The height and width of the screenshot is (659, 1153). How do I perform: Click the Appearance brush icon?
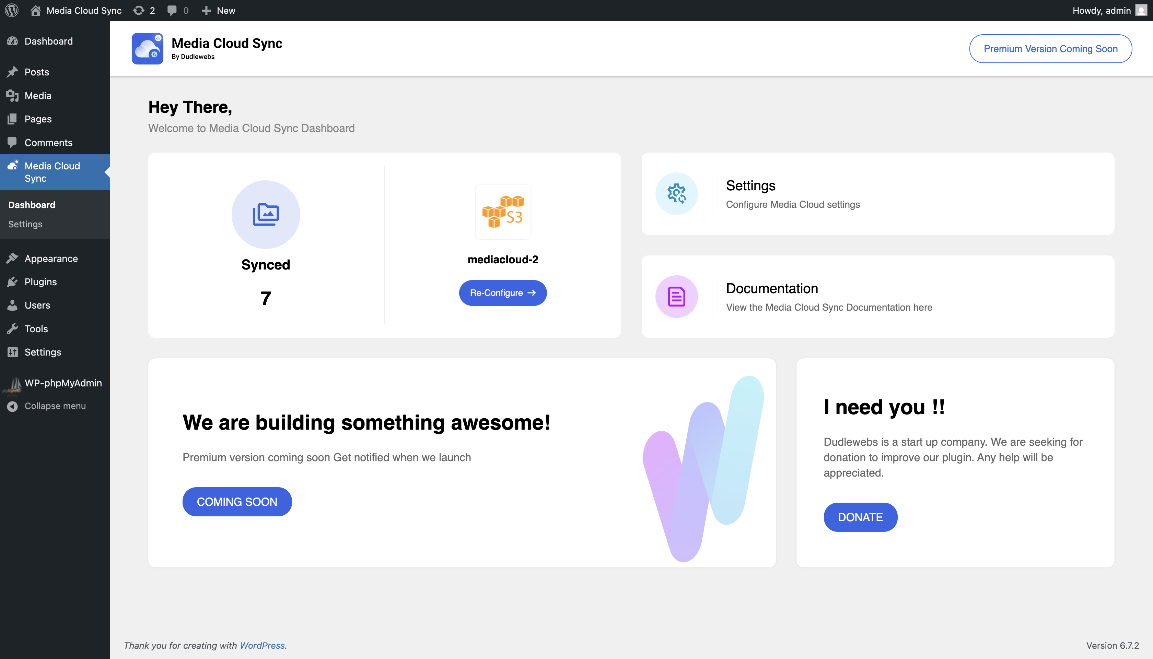pos(13,259)
